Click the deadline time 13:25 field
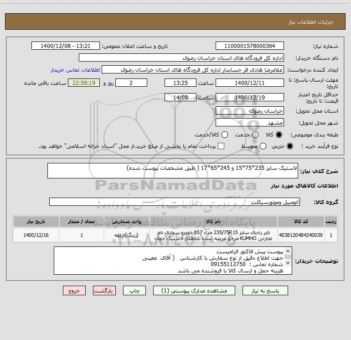Image resolution: width=351 pixels, height=340 pixels. pos(181,83)
